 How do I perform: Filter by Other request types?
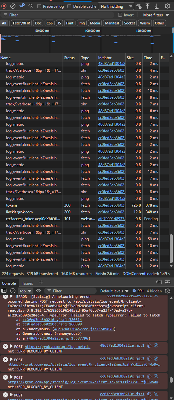(159, 23)
